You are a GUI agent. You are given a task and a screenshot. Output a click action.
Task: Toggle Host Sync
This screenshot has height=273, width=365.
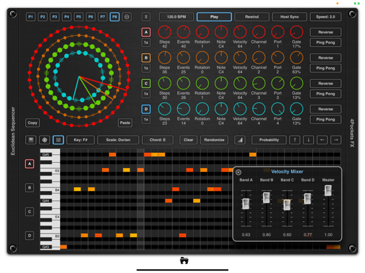290,16
